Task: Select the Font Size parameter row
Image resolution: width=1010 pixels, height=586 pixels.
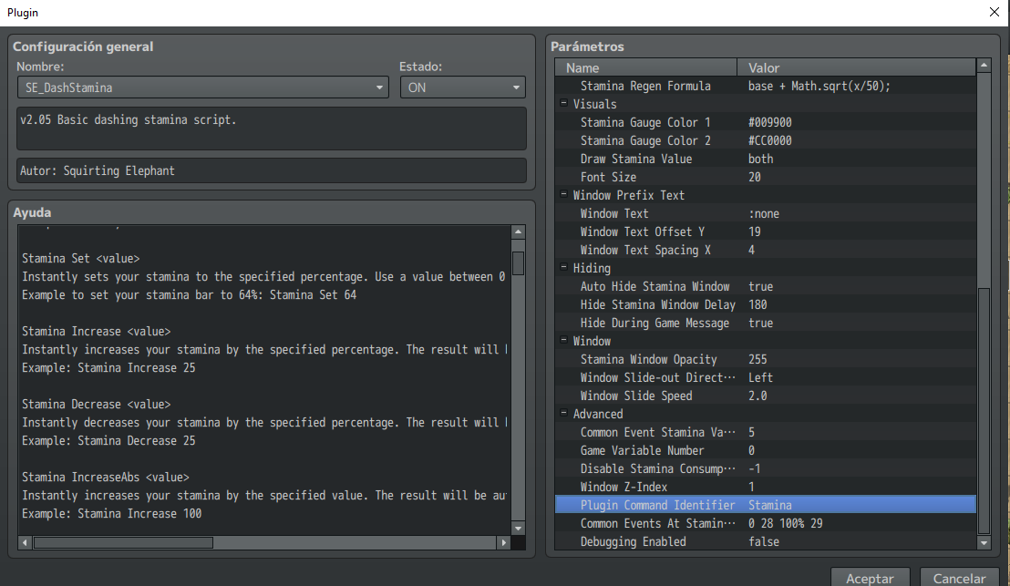Action: 765,177
